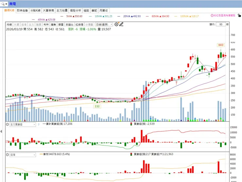Open the 日線(還原) period dropdown

(104, 25)
